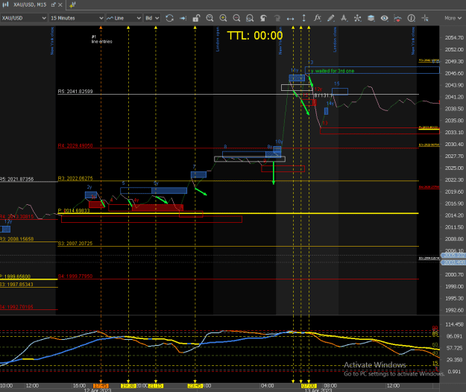
Task: Click the S3: 2007.20725 level label
Action: pyautogui.click(x=75, y=244)
